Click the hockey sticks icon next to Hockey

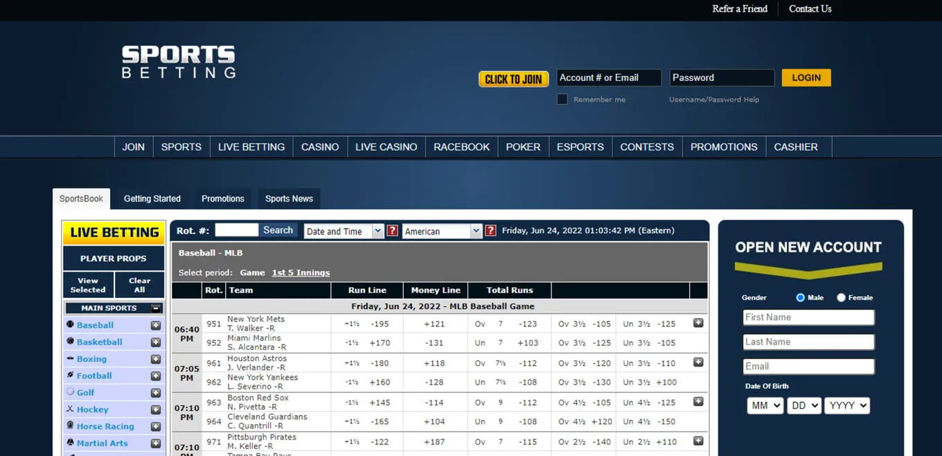pyautogui.click(x=70, y=409)
